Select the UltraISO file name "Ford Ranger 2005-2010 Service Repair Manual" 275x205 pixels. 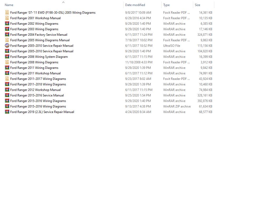42,46
